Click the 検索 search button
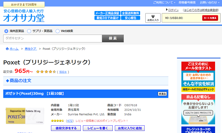 (113, 38)
